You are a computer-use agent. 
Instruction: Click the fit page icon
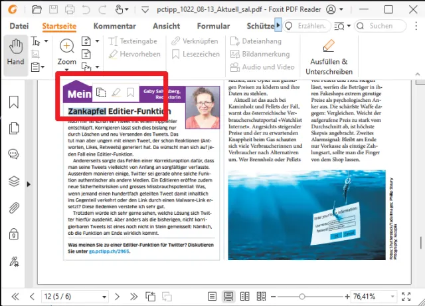point(86,41)
